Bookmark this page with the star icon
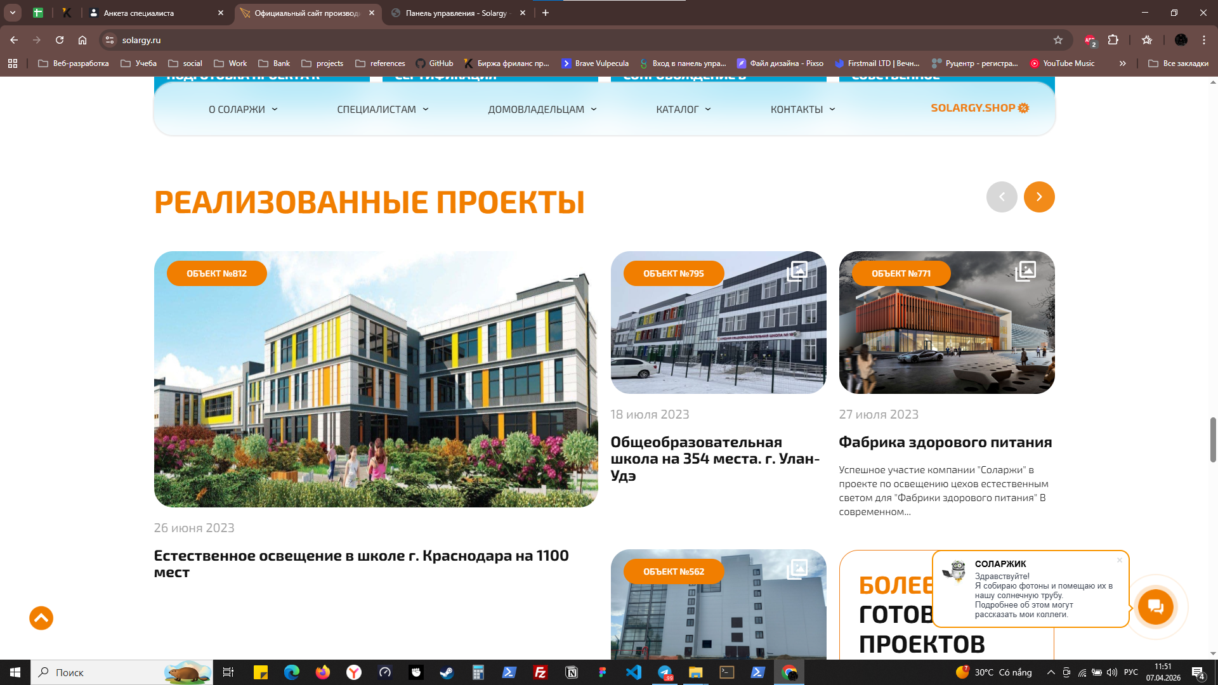This screenshot has width=1218, height=685. [x=1058, y=40]
